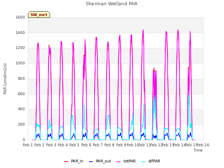Viewport: 224px width, 168px height.
Task: Click the Feb 1 x-axis tick label
Action: click(x=28, y=145)
